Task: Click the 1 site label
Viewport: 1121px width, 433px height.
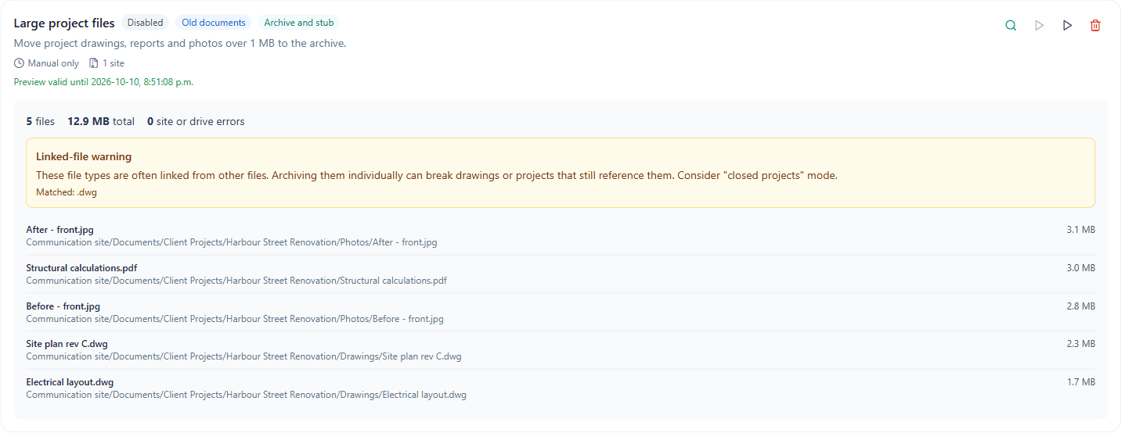Action: pos(114,63)
